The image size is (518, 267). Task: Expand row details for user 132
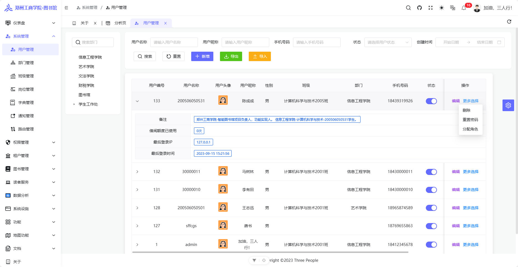pyautogui.click(x=137, y=172)
